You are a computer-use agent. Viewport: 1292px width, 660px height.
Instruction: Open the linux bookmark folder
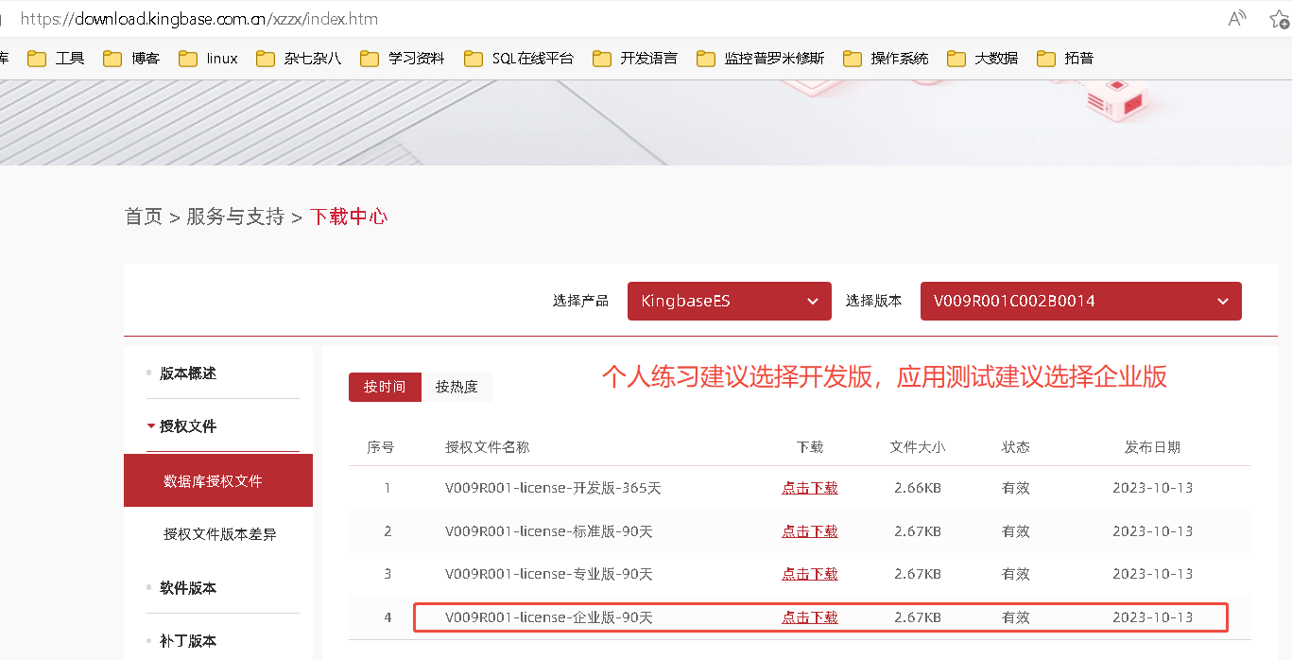pyautogui.click(x=209, y=59)
